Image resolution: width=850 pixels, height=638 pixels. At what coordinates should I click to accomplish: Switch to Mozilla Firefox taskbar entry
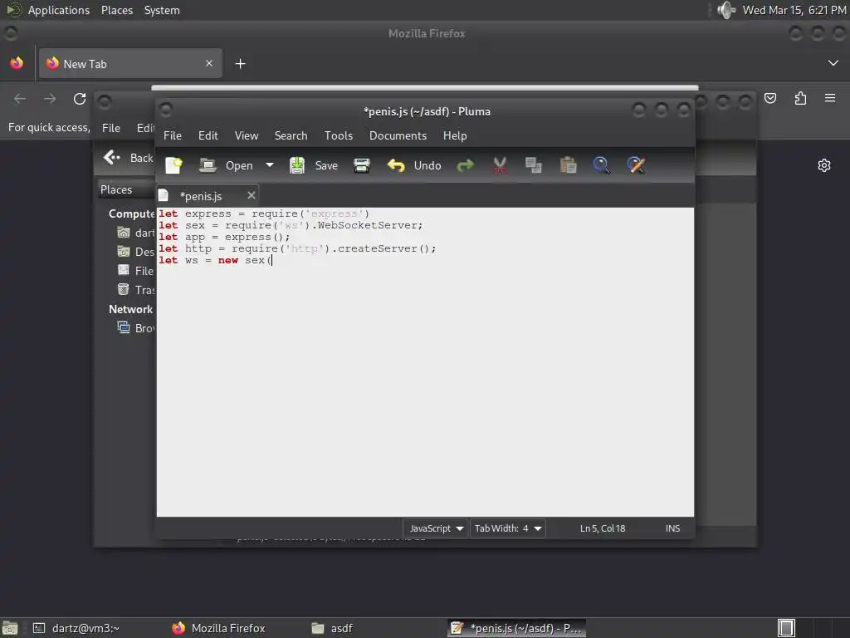pyautogui.click(x=218, y=628)
